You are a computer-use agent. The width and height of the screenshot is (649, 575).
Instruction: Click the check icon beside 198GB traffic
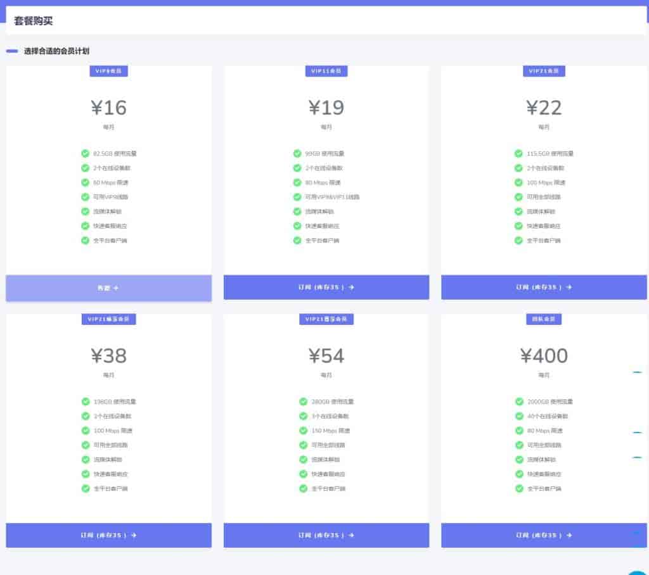point(86,401)
